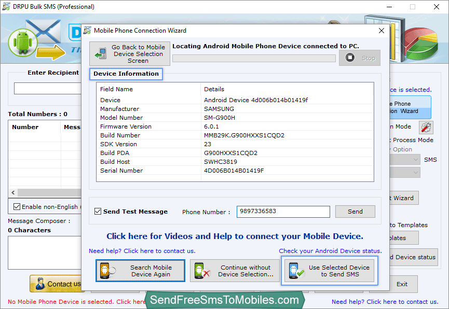Click the Contact us button in main window
The width and height of the screenshot is (449, 309).
click(x=55, y=284)
